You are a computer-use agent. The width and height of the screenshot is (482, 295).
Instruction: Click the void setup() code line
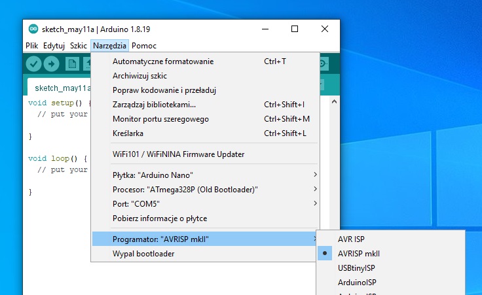pyautogui.click(x=60, y=103)
